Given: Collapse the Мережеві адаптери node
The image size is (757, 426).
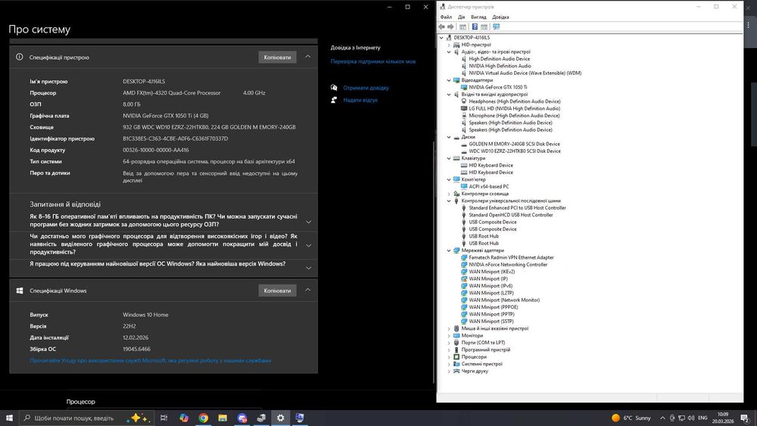Looking at the screenshot, I should point(449,250).
